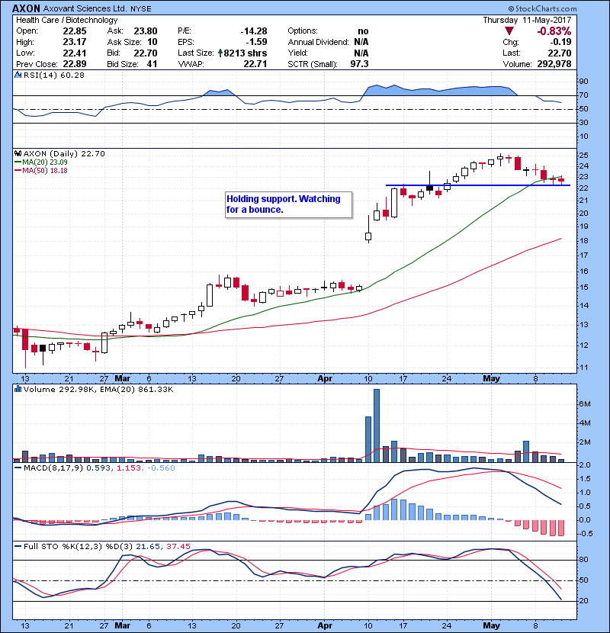This screenshot has width=610, height=633.
Task: Click the VWAP value 22.71
Action: [255, 64]
